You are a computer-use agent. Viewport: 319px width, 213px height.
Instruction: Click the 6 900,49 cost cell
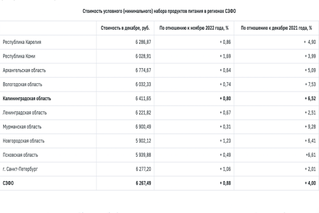(143, 127)
